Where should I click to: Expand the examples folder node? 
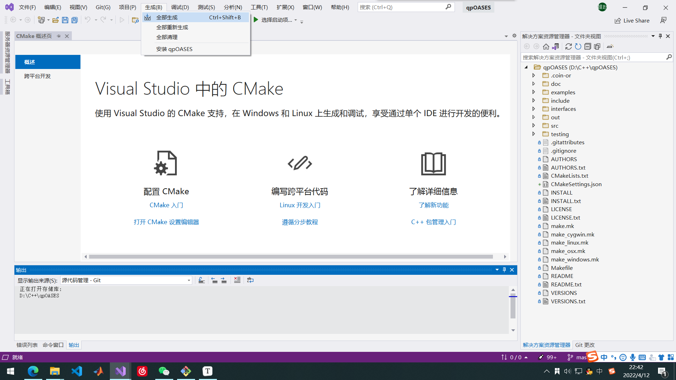(534, 92)
